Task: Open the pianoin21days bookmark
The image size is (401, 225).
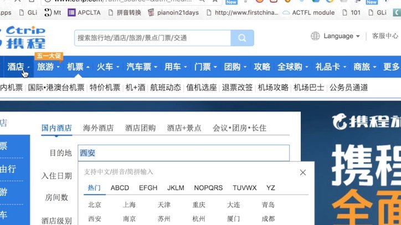Action: click(173, 13)
